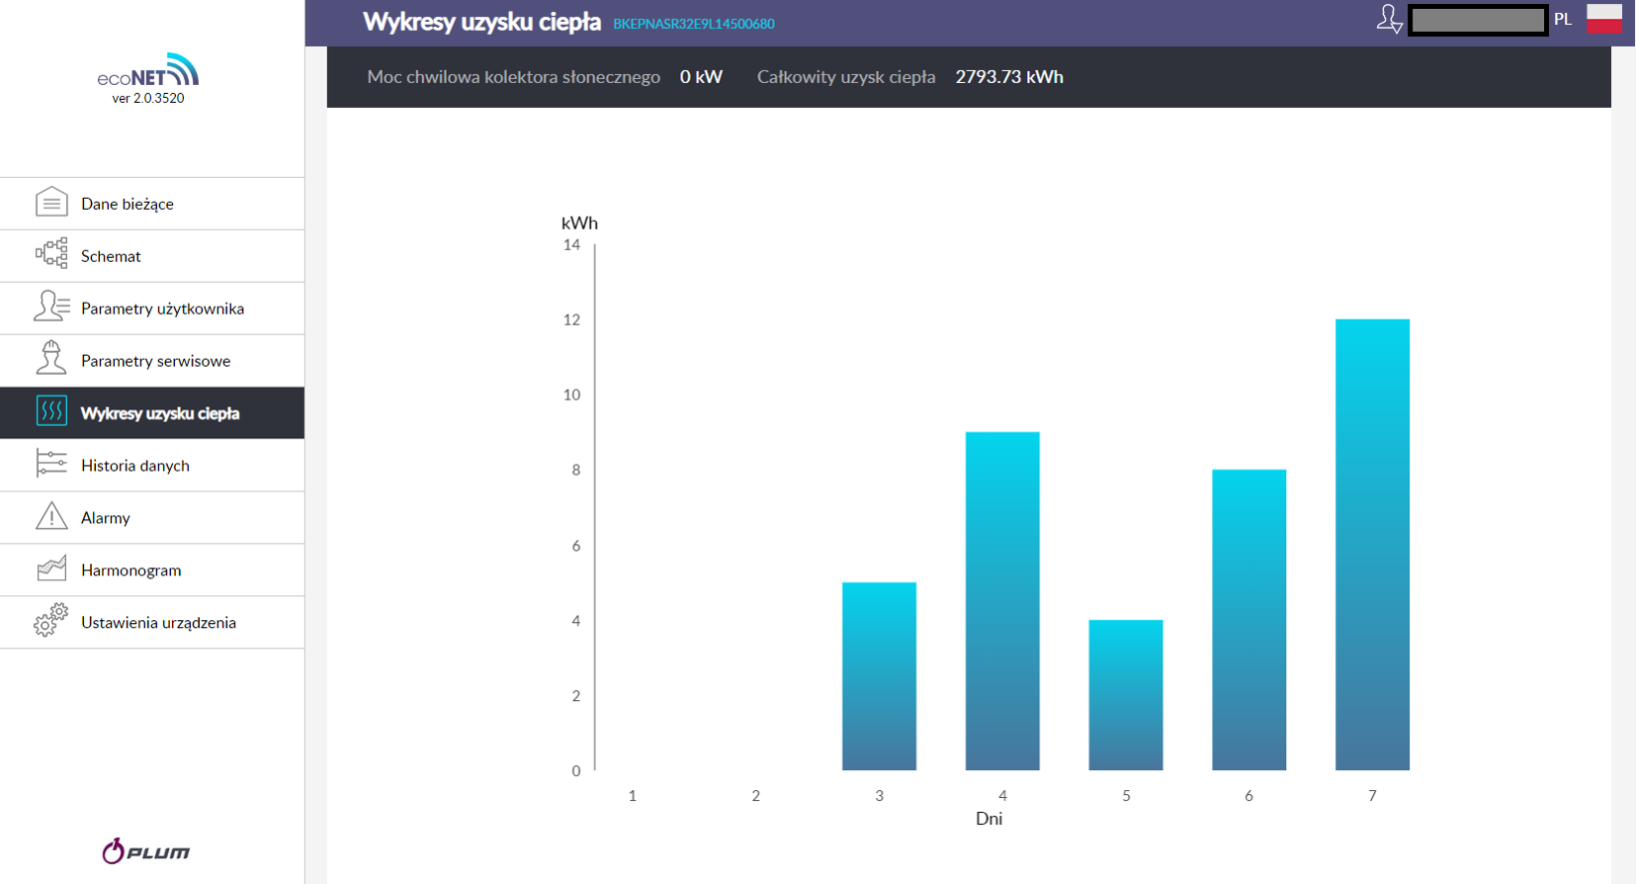This screenshot has width=1636, height=884.
Task: Click the Polish flag language selector
Action: click(x=1603, y=19)
